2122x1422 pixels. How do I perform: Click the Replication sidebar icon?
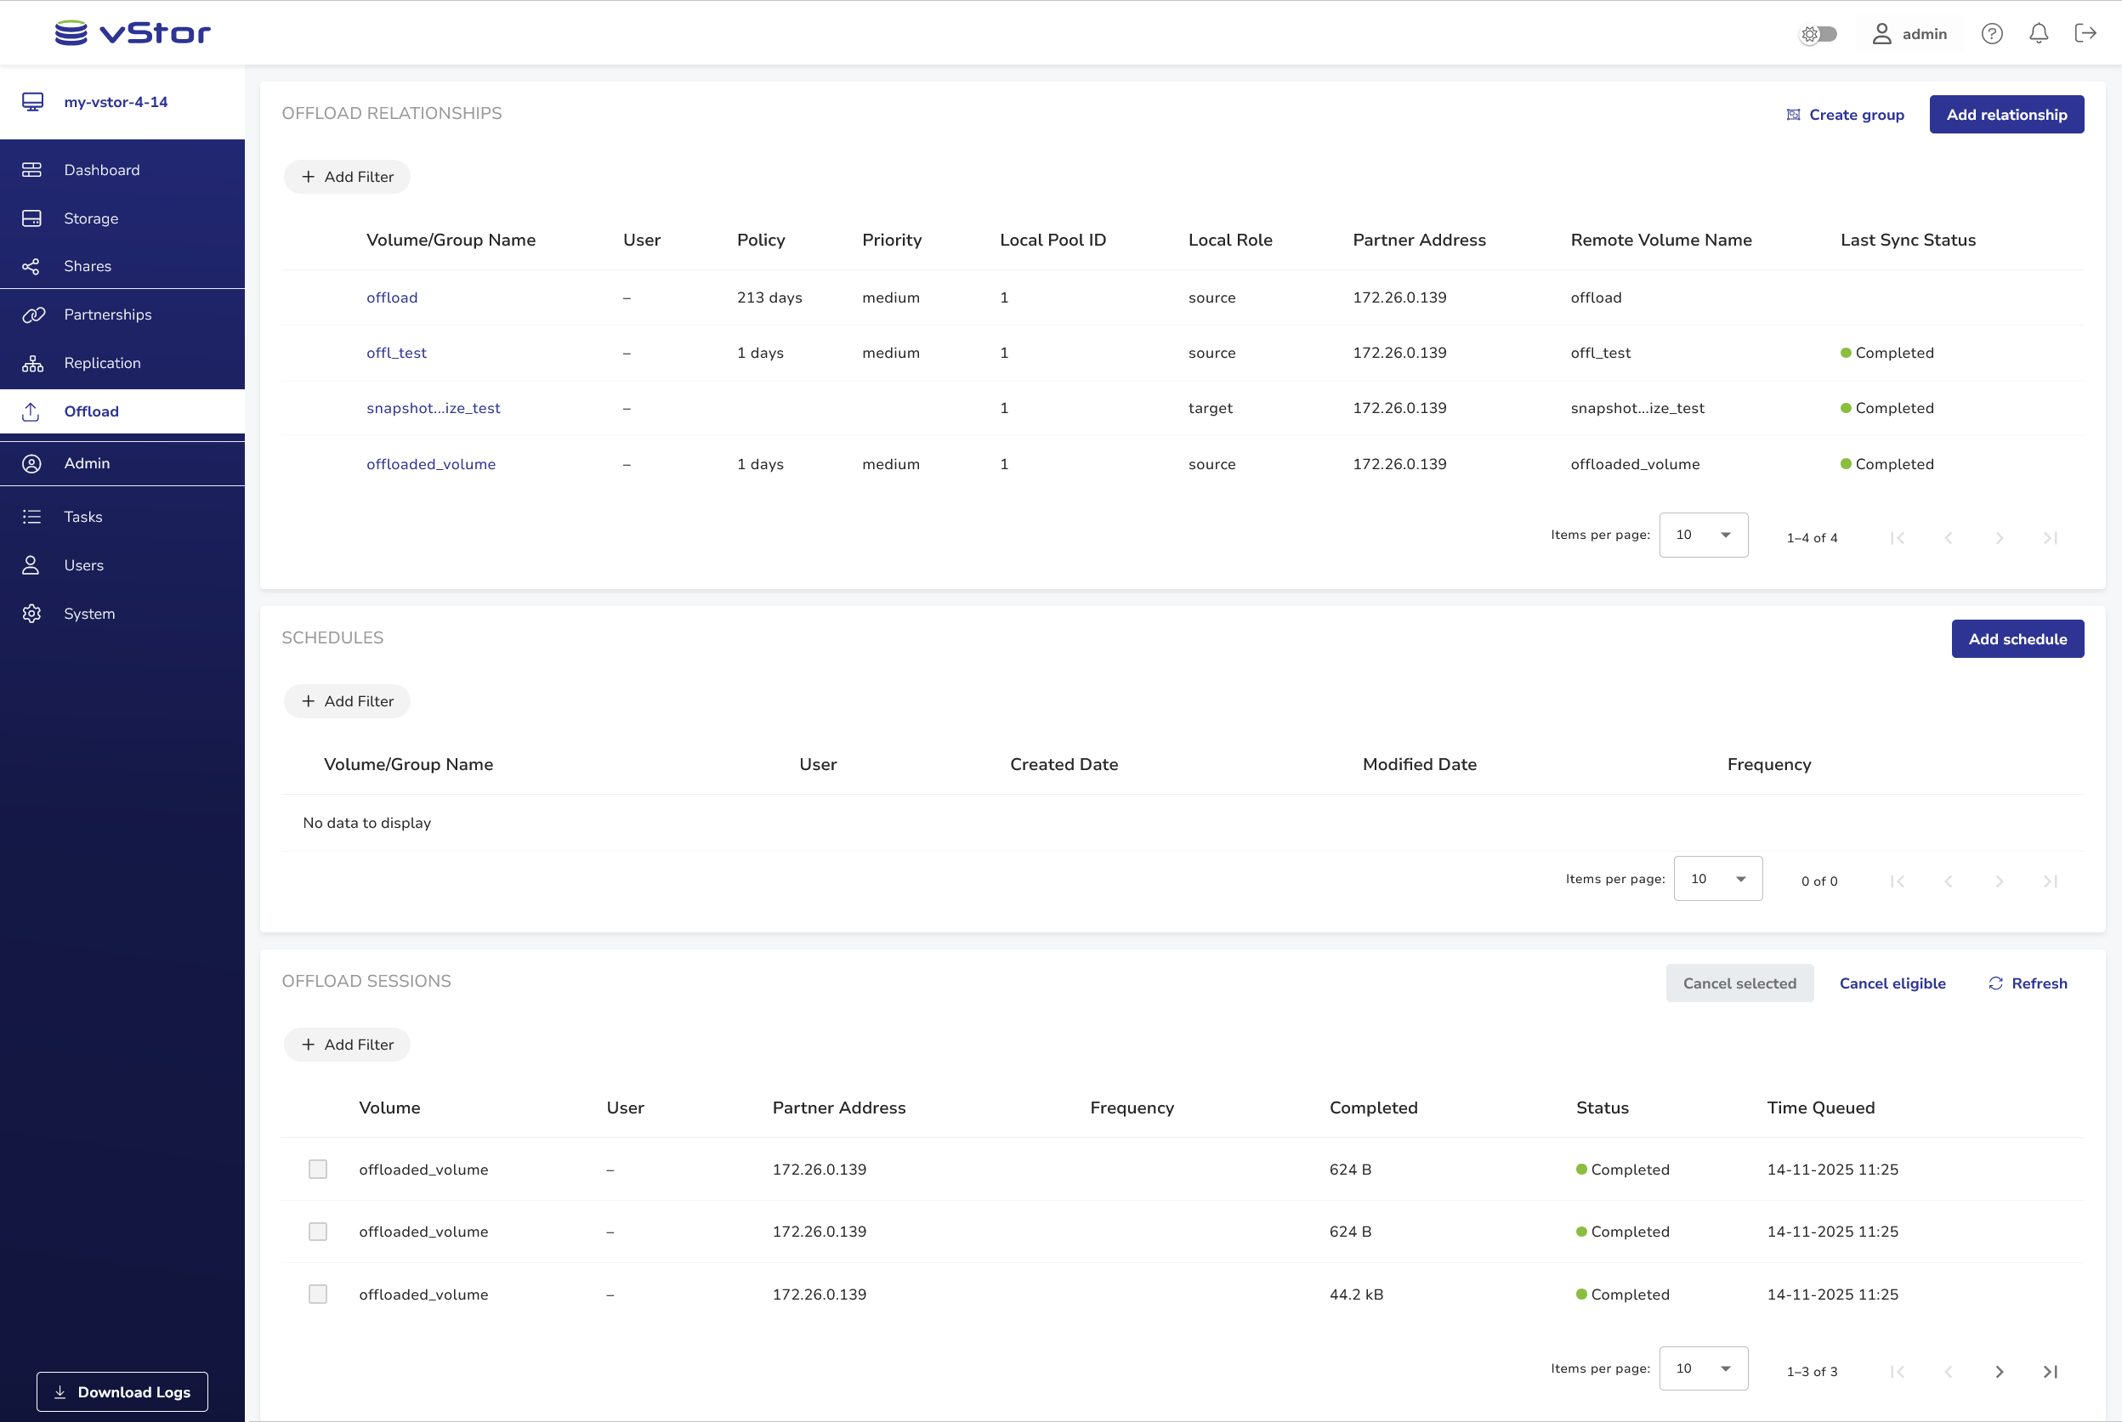tap(32, 363)
